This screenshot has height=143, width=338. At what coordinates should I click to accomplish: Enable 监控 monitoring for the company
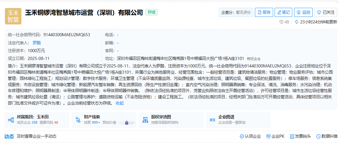pyautogui.click(x=303, y=12)
